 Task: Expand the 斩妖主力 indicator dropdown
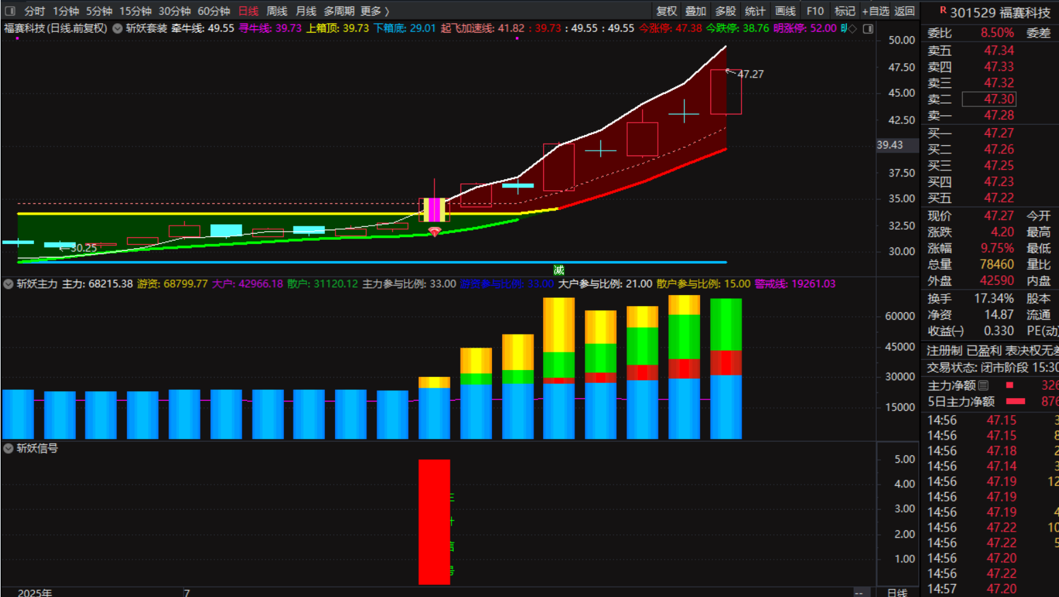point(8,284)
